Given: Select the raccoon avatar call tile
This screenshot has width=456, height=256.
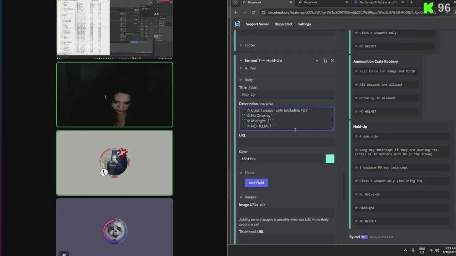Looking at the screenshot, I should (115, 227).
